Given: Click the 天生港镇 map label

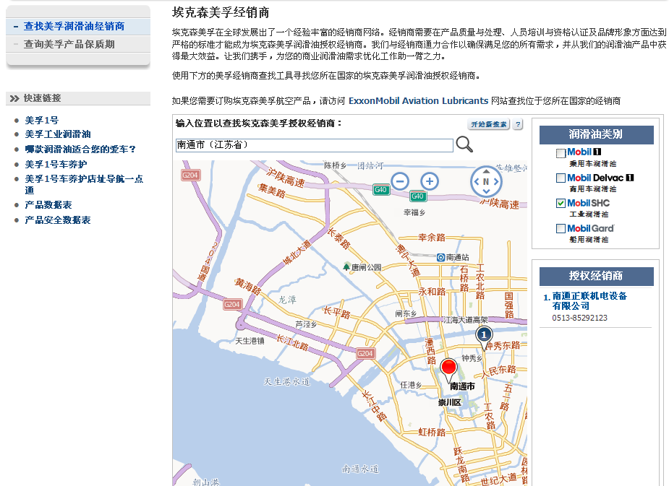Looking at the screenshot, I should pos(250,341).
